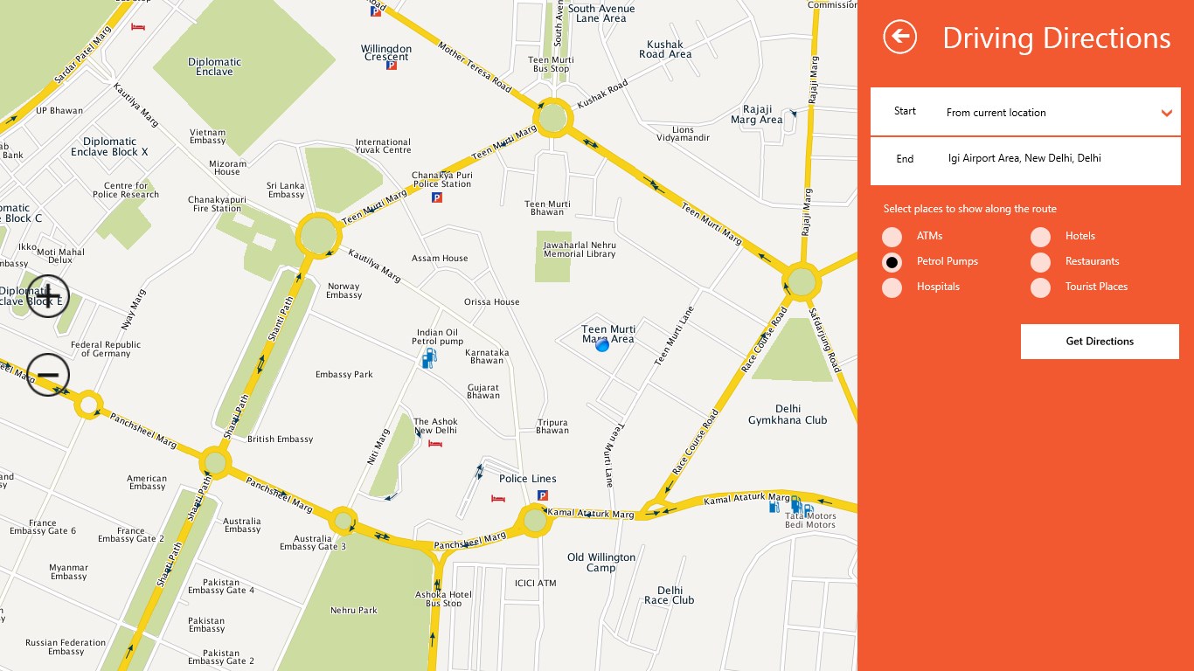The image size is (1194, 671).
Task: Select the ATMs radio option
Action: tap(892, 237)
